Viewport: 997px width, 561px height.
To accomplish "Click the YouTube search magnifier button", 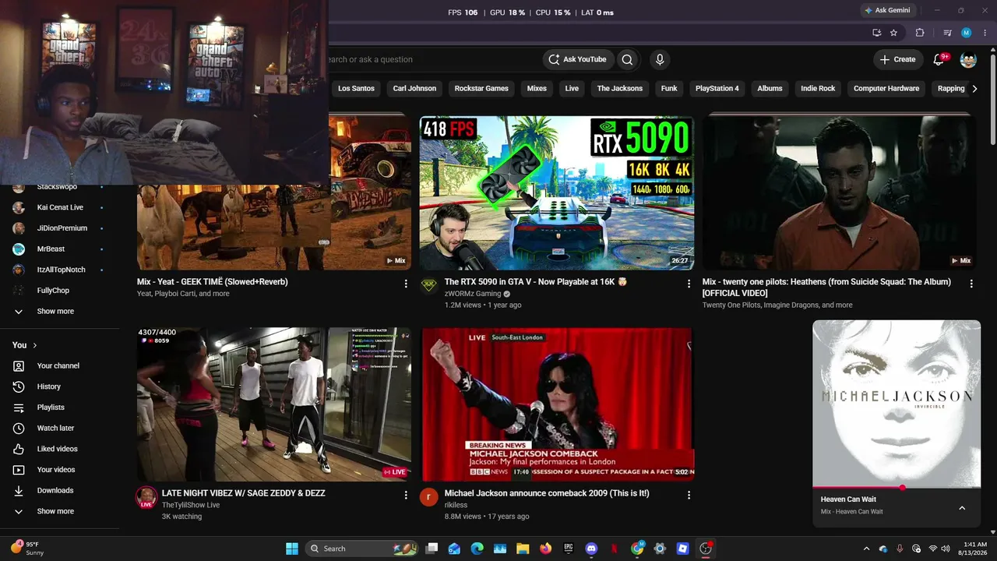I will (627, 59).
